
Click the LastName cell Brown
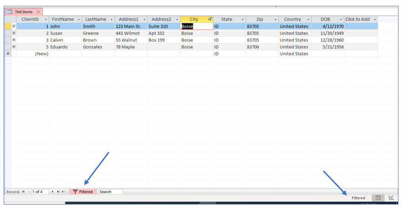pyautogui.click(x=98, y=40)
